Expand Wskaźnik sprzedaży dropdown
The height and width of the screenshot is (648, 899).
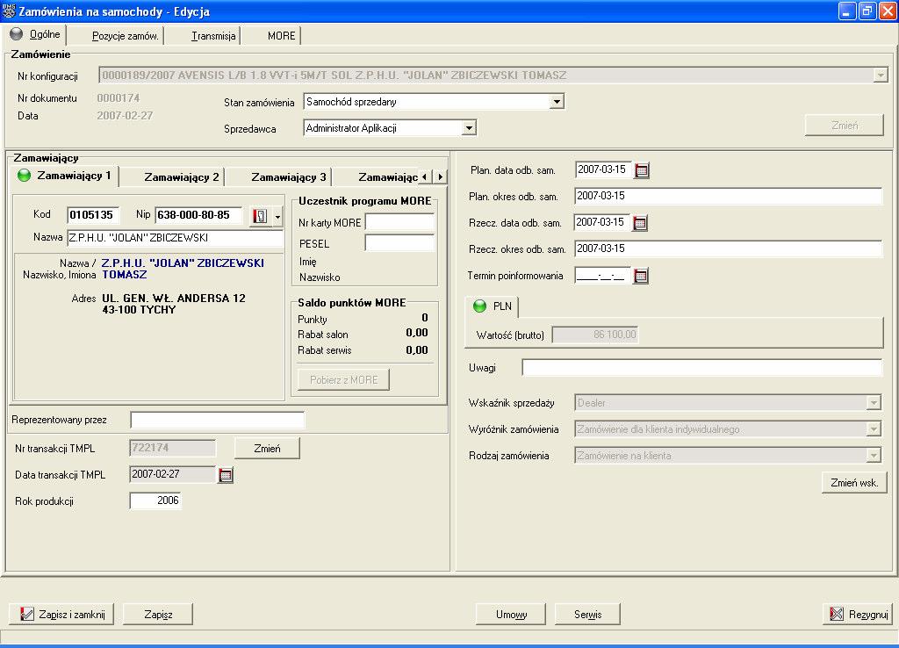click(874, 403)
